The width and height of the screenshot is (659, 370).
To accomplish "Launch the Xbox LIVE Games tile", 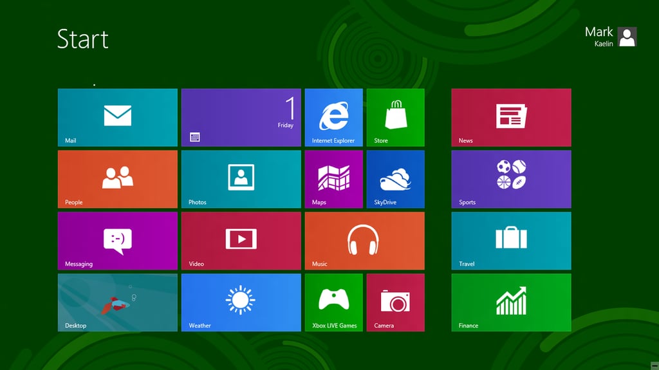I will (x=334, y=302).
